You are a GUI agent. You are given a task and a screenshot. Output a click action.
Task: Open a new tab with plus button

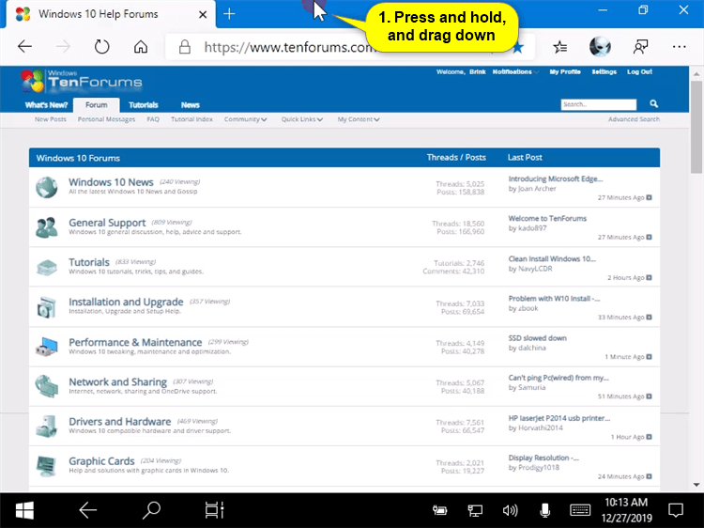229,14
